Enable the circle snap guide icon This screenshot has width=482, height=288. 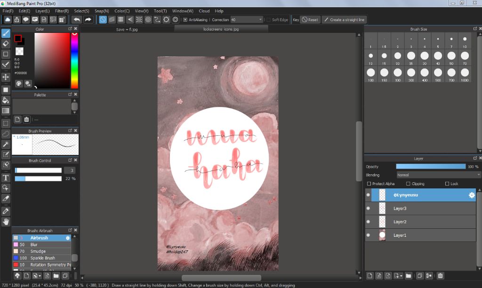(x=148, y=20)
